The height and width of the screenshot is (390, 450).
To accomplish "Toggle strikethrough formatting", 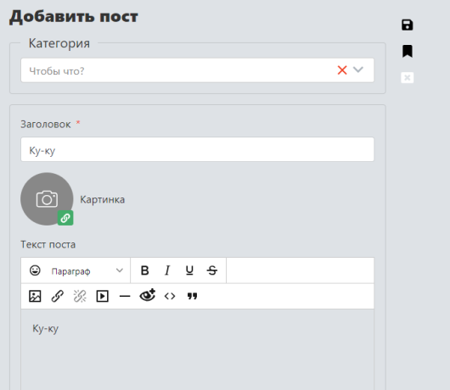I will (x=212, y=270).
